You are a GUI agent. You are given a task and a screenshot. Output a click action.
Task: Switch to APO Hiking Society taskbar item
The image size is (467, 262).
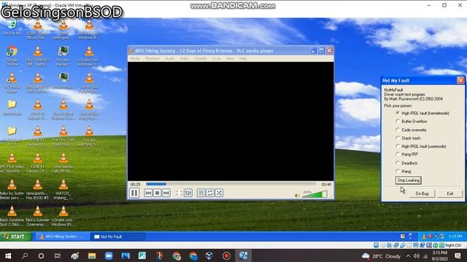(63, 237)
